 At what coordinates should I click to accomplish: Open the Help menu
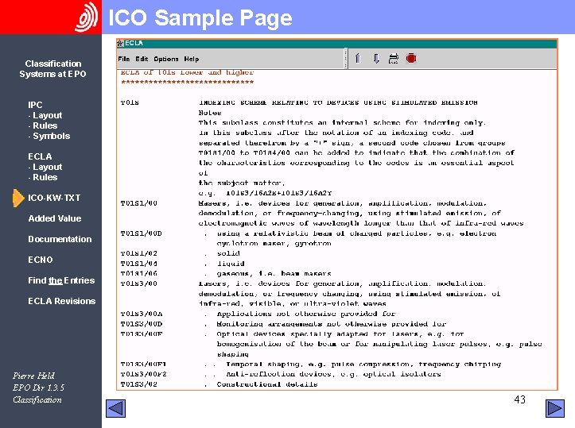click(x=192, y=59)
